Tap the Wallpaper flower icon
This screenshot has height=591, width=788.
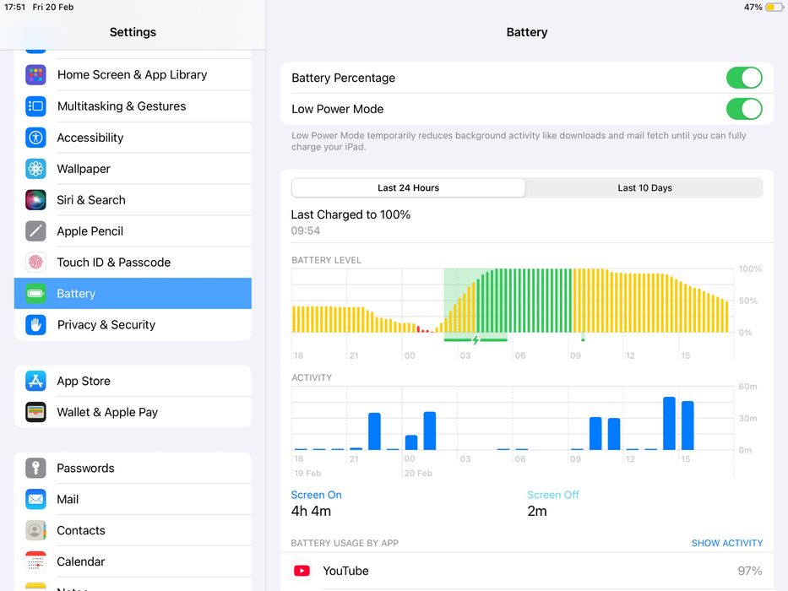click(35, 168)
